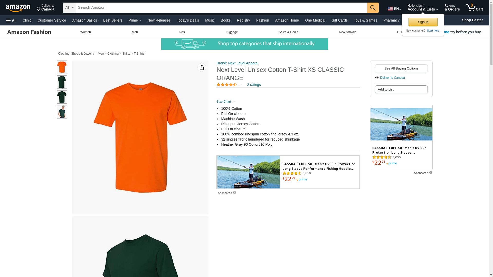Select the orange shirt thumbnail
493x277 pixels.
[x=62, y=67]
